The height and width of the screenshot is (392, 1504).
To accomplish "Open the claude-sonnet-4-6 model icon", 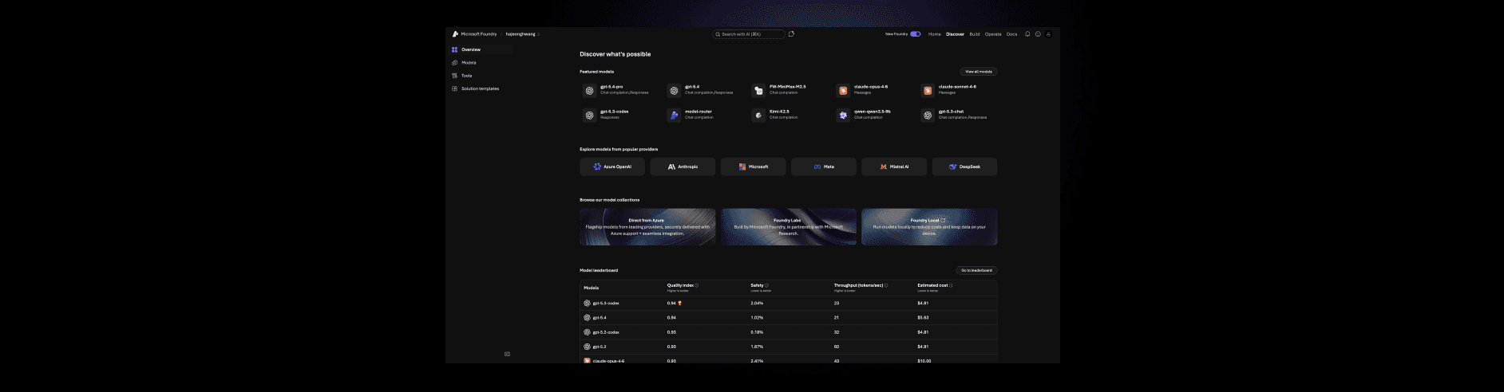I will 928,91.
